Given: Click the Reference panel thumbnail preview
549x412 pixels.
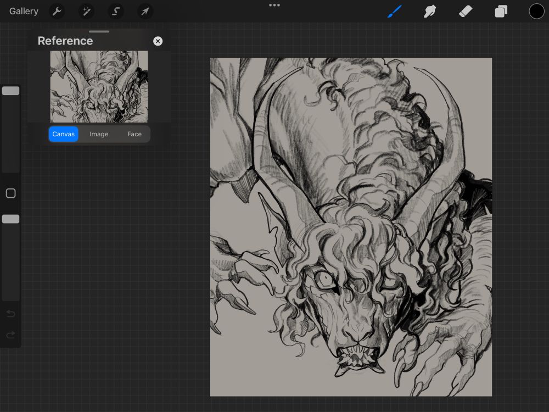Looking at the screenshot, I should [99, 86].
